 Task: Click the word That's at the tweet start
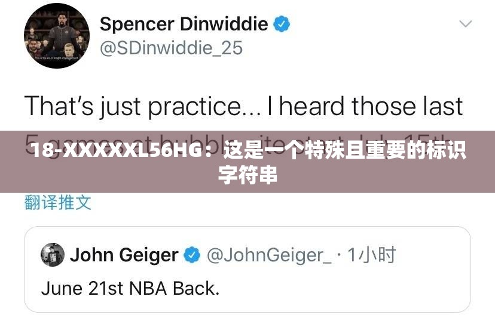[59, 106]
